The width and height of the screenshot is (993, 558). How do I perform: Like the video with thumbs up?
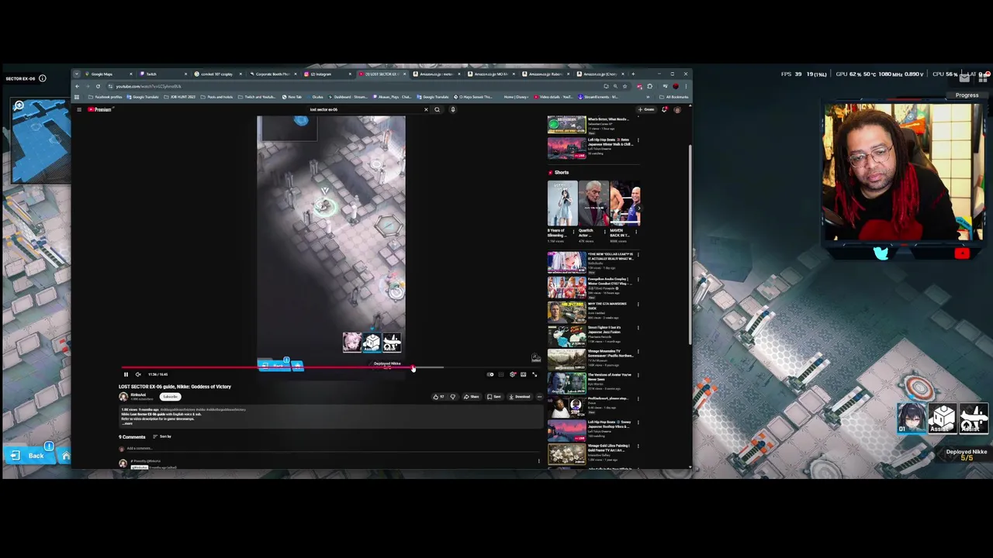pyautogui.click(x=438, y=397)
